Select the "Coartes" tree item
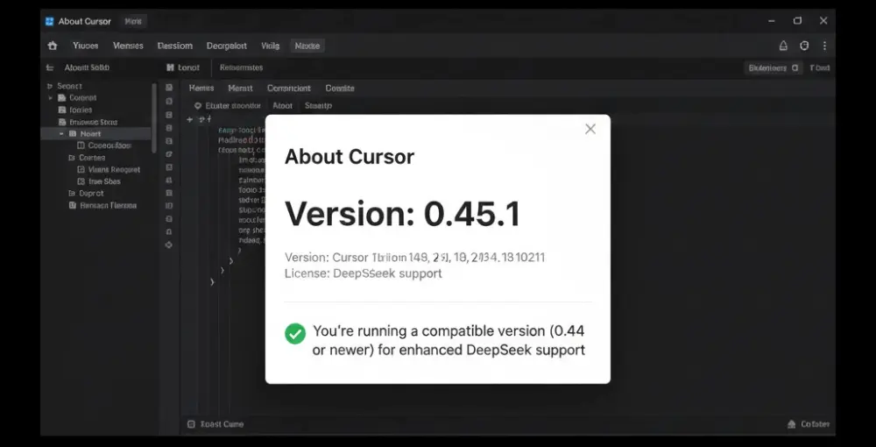Image resolution: width=876 pixels, height=447 pixels. [x=92, y=158]
